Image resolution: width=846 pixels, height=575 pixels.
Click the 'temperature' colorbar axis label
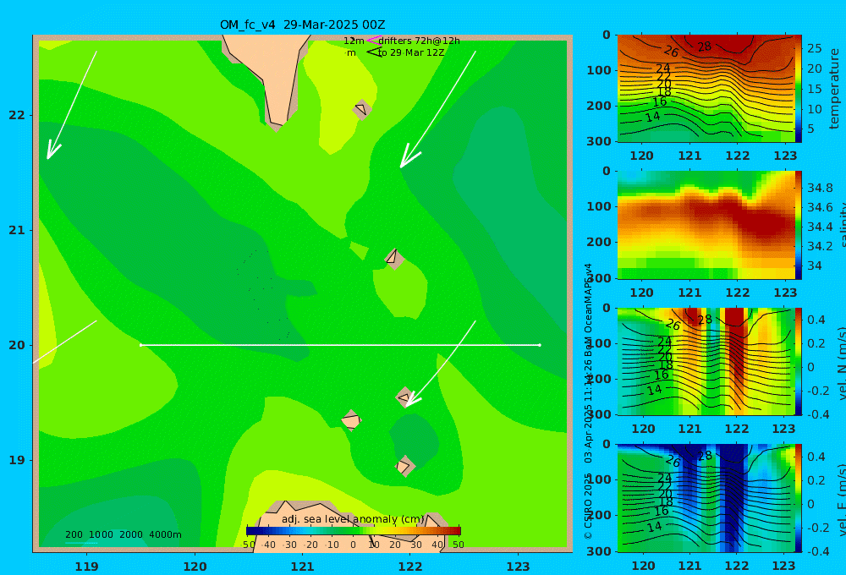(834, 89)
